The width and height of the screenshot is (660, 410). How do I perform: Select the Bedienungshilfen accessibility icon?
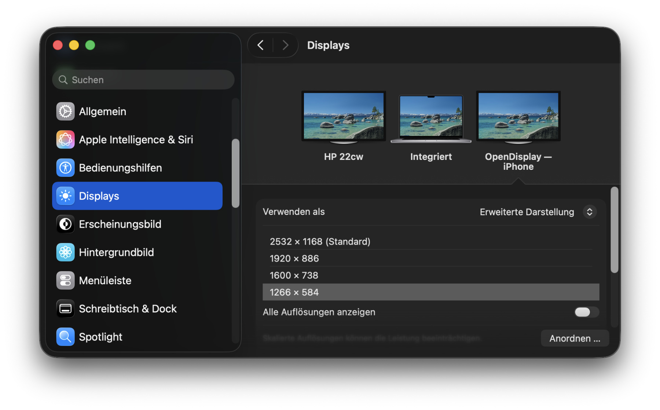click(65, 168)
